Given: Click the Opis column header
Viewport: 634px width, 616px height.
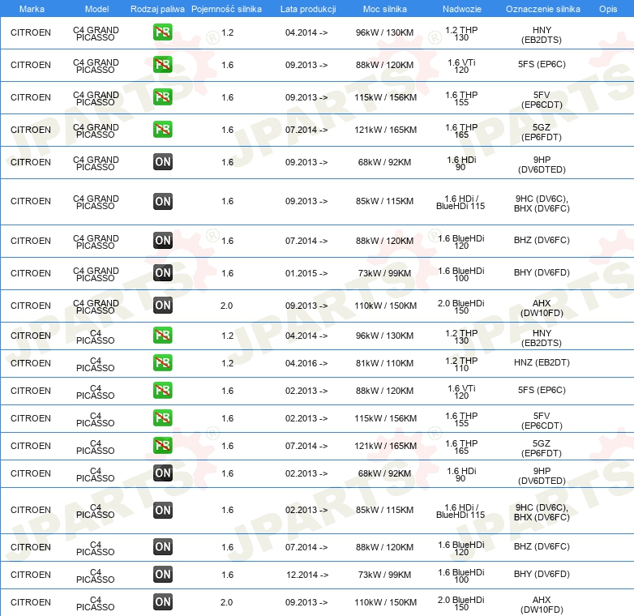Looking at the screenshot, I should point(608,9).
